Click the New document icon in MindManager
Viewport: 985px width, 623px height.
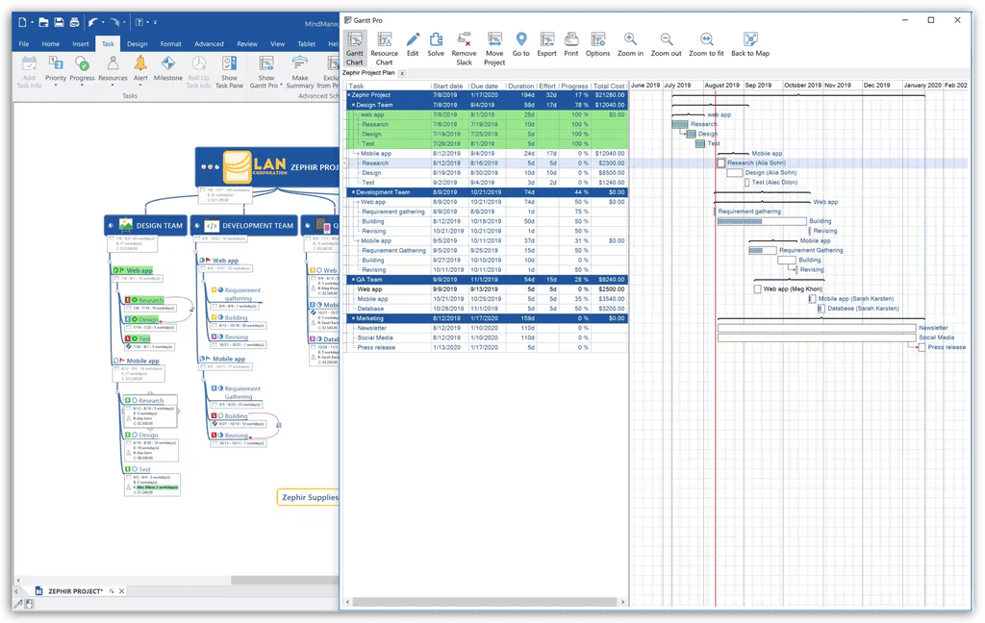coord(23,23)
